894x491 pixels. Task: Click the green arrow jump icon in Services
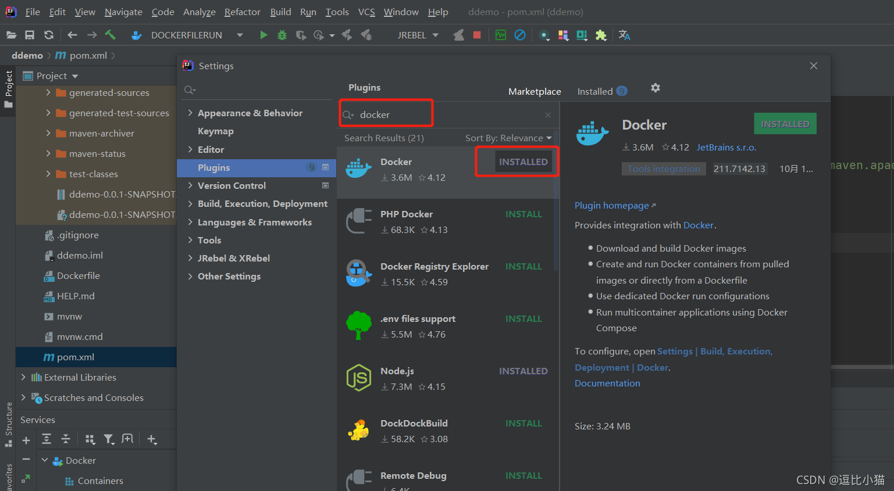[26, 479]
